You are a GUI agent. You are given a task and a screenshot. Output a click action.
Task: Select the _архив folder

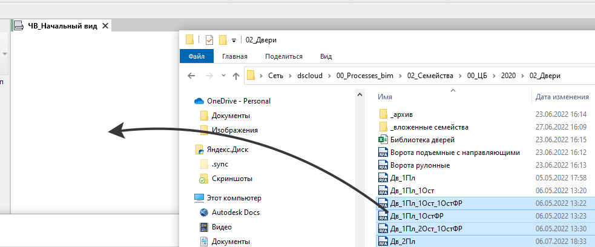point(401,114)
